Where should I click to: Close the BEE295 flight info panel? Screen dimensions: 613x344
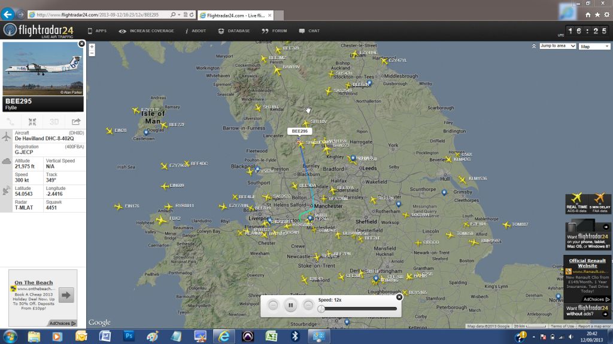81,44
